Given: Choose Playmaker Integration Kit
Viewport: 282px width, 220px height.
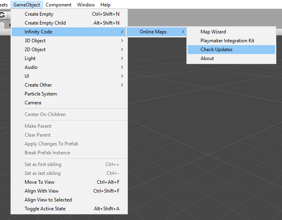Looking at the screenshot, I should point(231,41).
